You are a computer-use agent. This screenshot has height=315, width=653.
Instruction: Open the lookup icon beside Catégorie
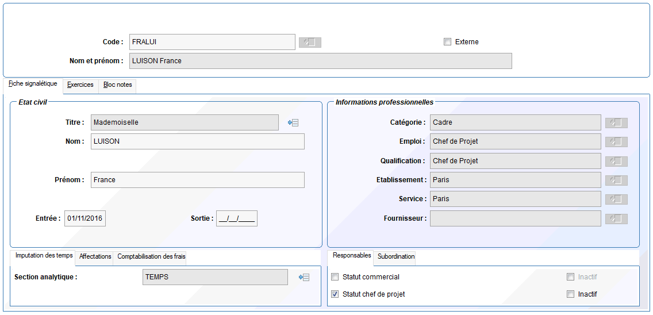pos(616,122)
